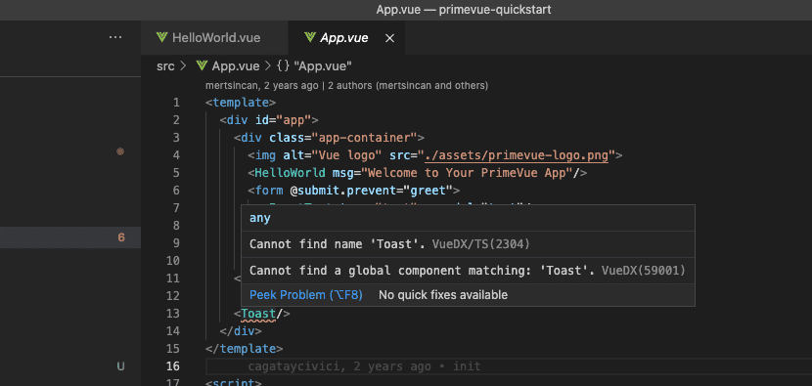This screenshot has width=812, height=386.
Task: Click the U untracked status marker
Action: (x=120, y=366)
